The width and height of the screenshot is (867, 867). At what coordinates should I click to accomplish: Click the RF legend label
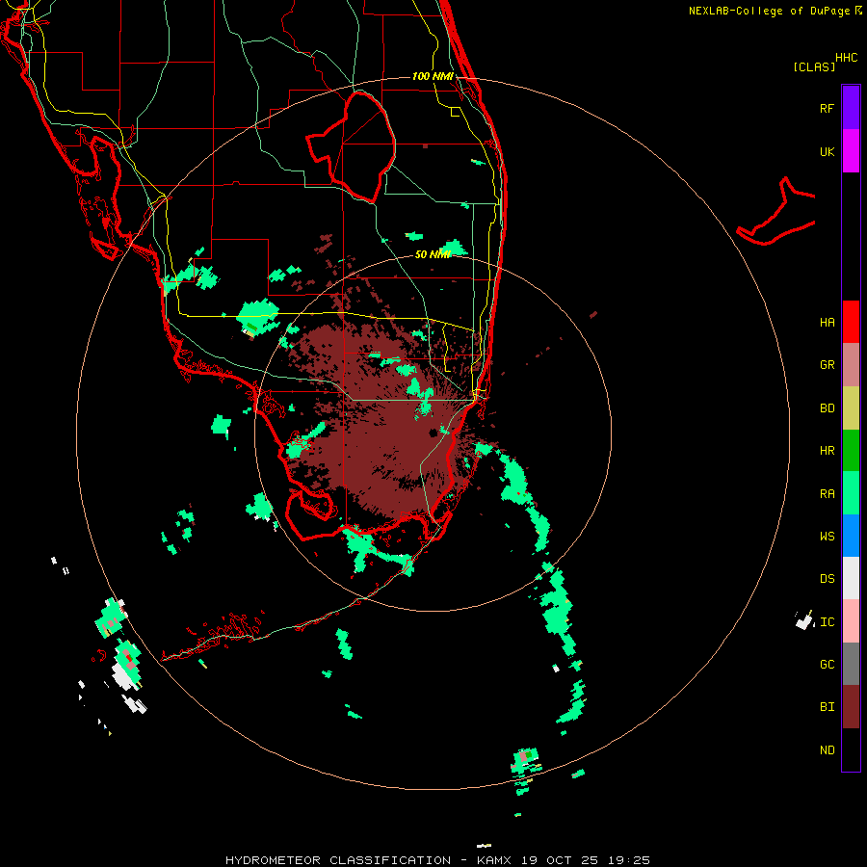point(827,108)
